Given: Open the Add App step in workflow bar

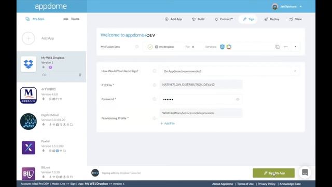Looking at the screenshot, I should click(173, 19).
